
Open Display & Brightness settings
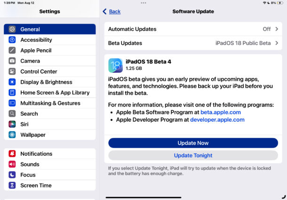[x=50, y=82]
